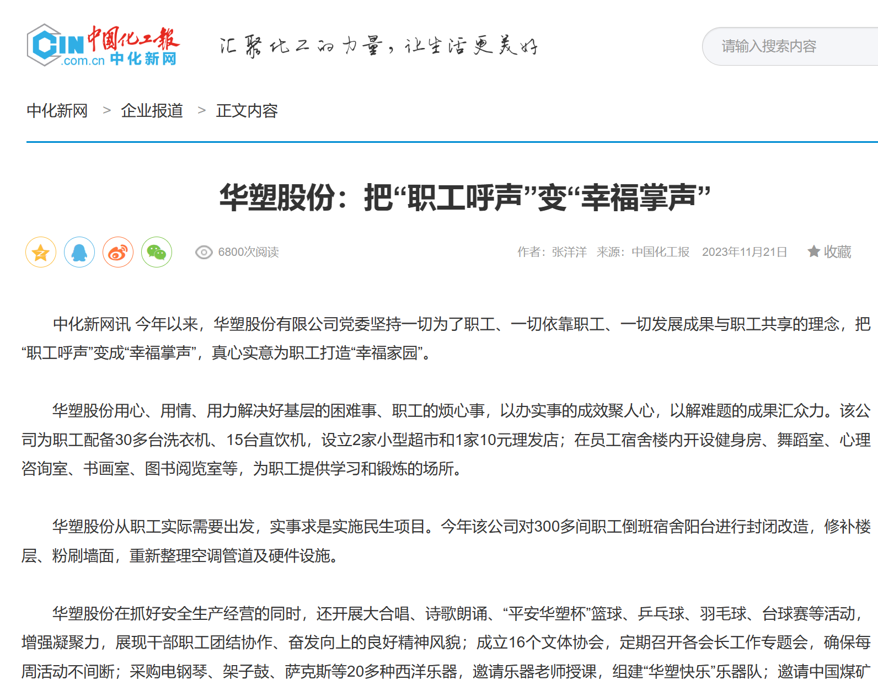Click the hexagonal CIN logo
This screenshot has height=680, width=878.
pyautogui.click(x=54, y=44)
